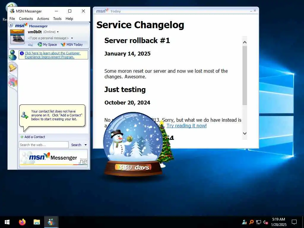Open the Help menu
The width and height of the screenshot is (304, 228).
(x=69, y=19)
